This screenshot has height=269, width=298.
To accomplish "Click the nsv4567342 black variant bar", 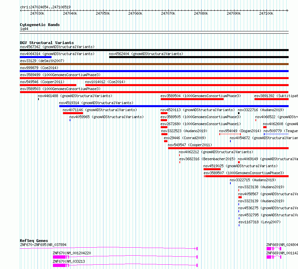I will [x=154, y=50].
